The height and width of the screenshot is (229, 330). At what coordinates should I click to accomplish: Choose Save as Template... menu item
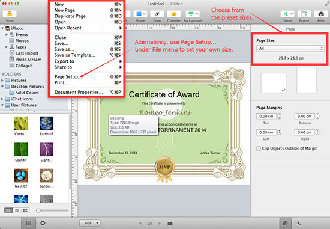(87, 55)
